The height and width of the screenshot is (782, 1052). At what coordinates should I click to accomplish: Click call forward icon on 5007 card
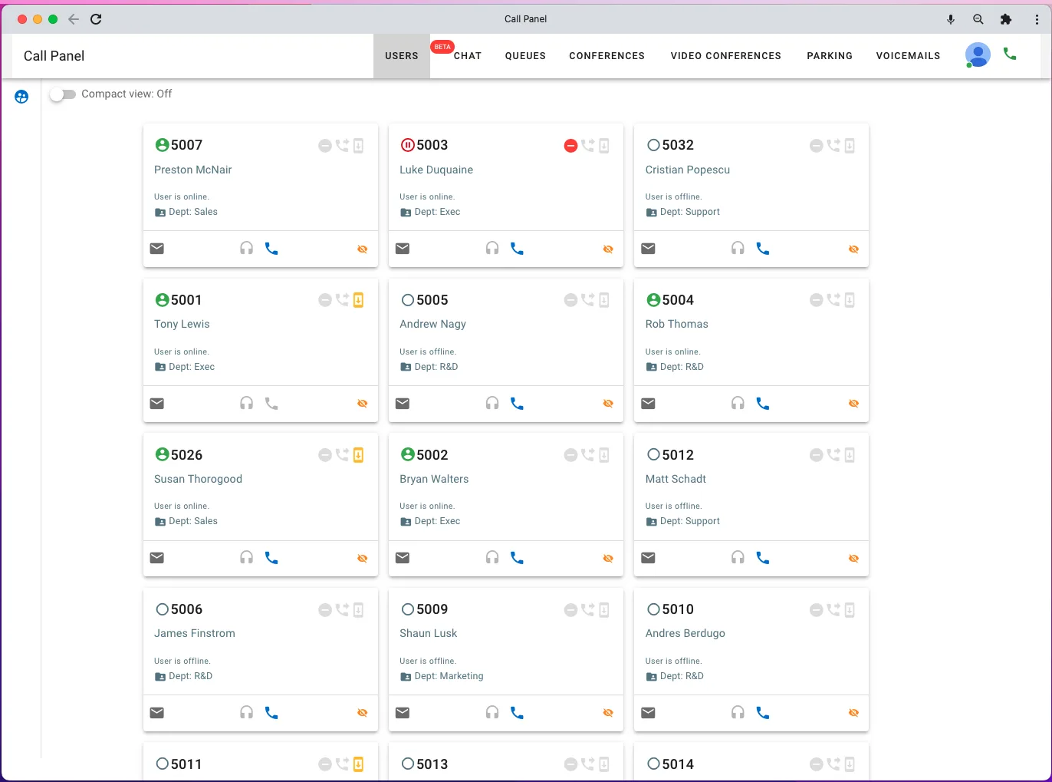point(342,145)
